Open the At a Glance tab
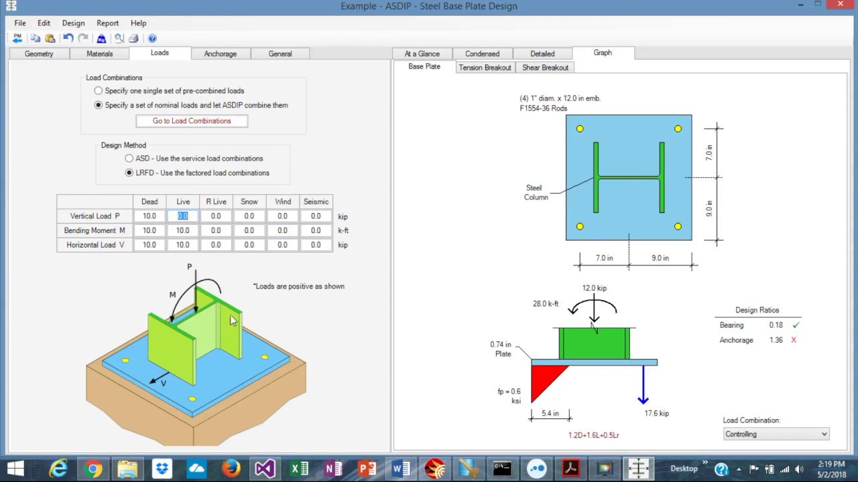The image size is (858, 482). (422, 54)
